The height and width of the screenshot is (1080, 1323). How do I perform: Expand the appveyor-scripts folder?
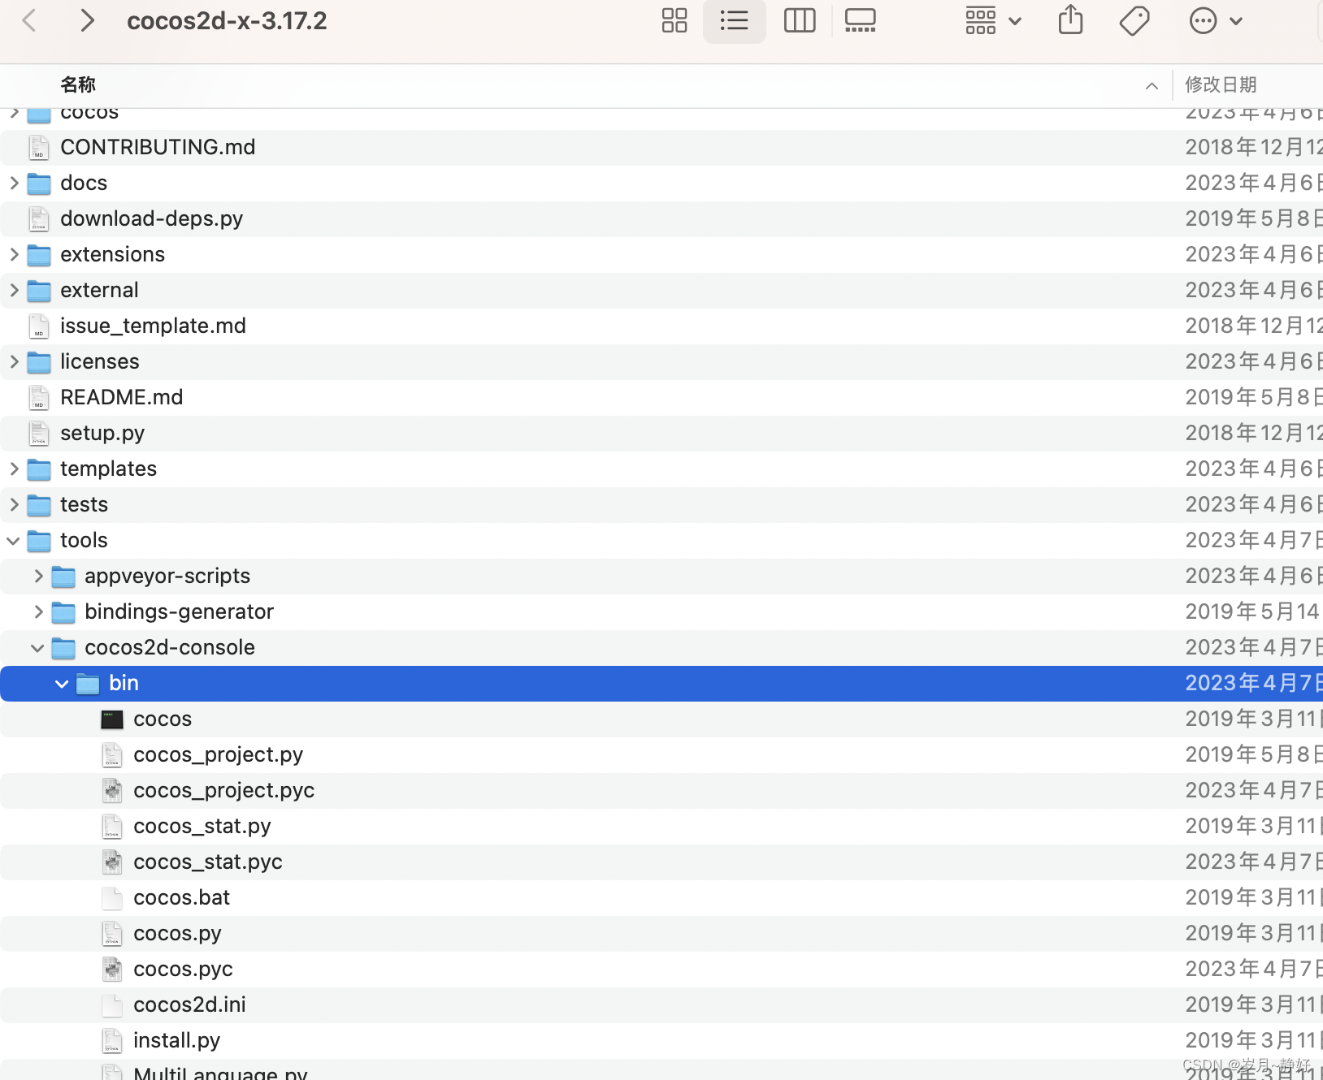tap(38, 576)
